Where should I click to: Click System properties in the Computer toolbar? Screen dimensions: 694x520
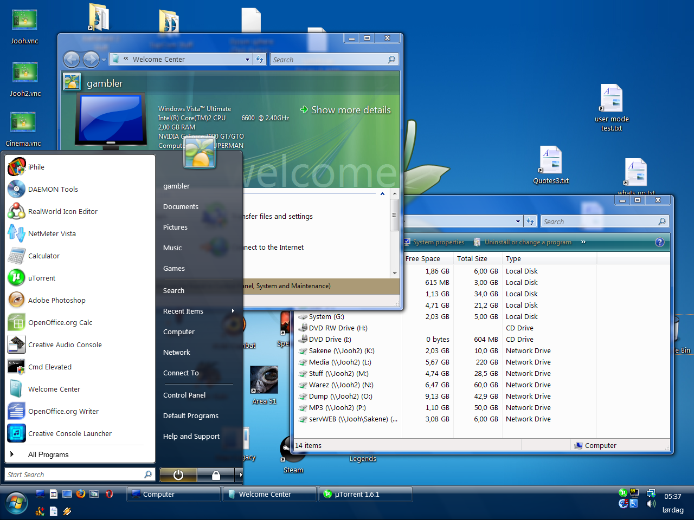[434, 242]
